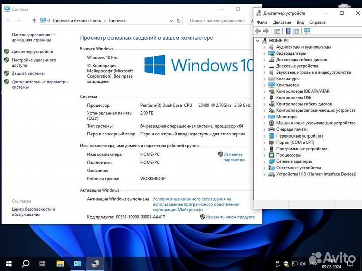The height and width of the screenshot is (271, 362).
Task: Click Изменить ключ продукта link
Action: [x=230, y=217]
